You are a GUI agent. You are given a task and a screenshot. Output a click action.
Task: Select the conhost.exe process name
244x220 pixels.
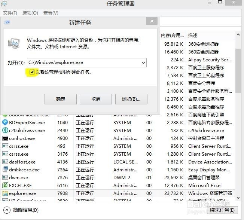[x=22, y=138]
